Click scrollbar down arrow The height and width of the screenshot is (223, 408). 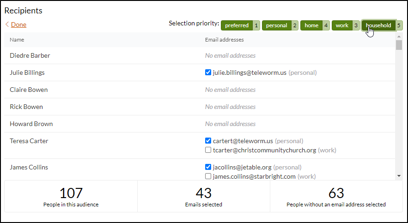[x=399, y=176]
